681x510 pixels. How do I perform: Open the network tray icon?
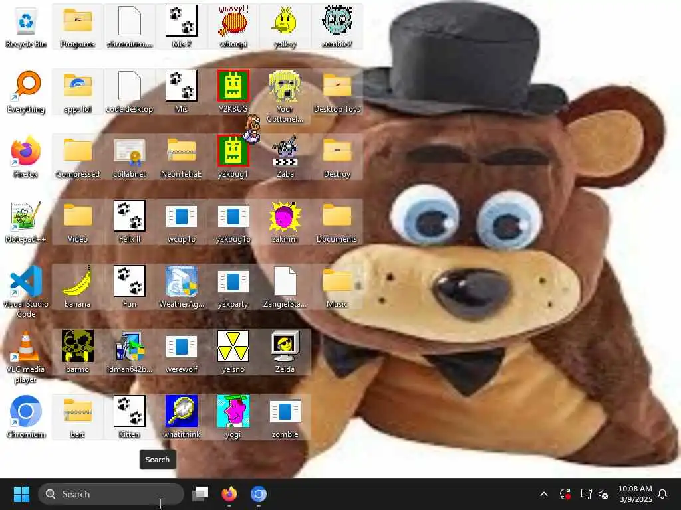[x=586, y=494]
